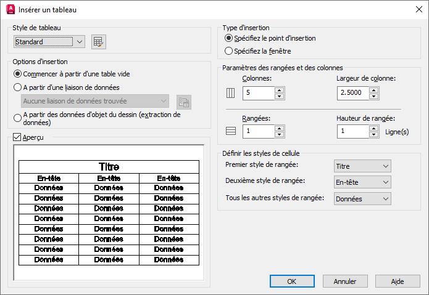This screenshot has width=429, height=295.
Task: Increase the Colonnes count with up arrow
Action: pos(279,90)
